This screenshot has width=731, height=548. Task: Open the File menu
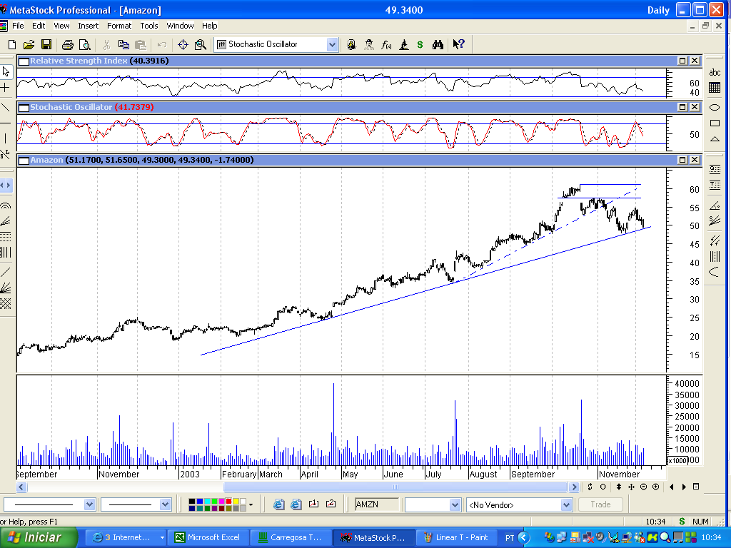coord(18,26)
